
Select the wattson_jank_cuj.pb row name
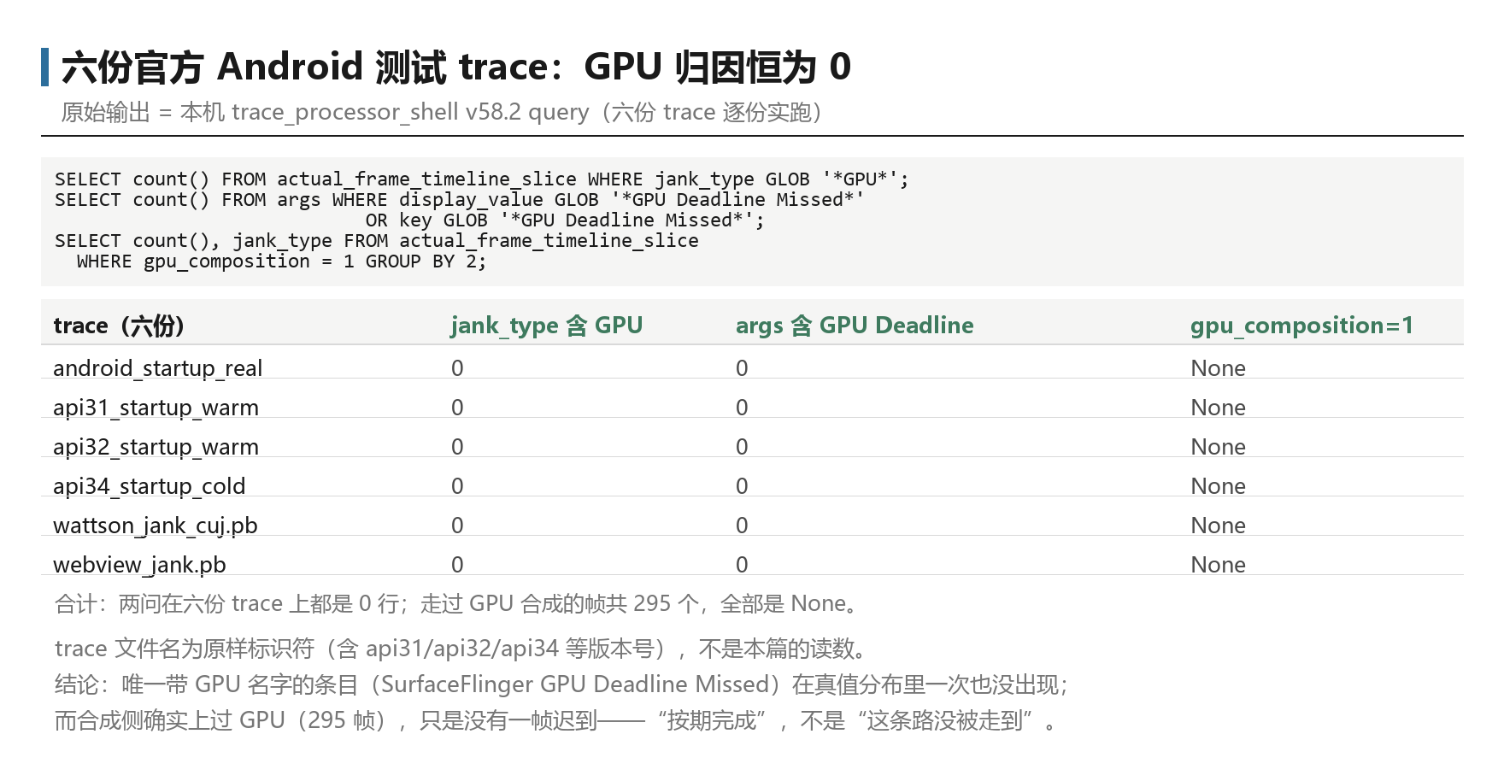pyautogui.click(x=155, y=526)
